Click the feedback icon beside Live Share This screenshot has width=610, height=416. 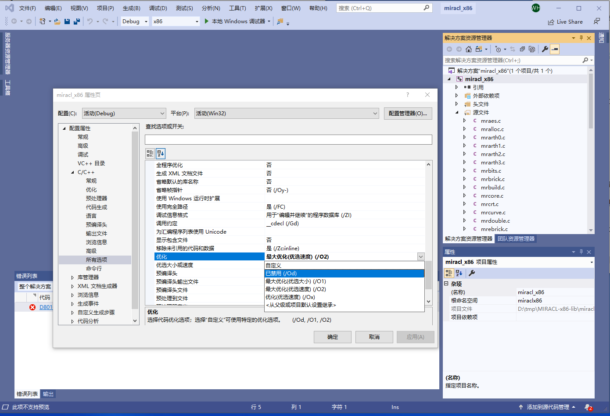pyautogui.click(x=597, y=21)
